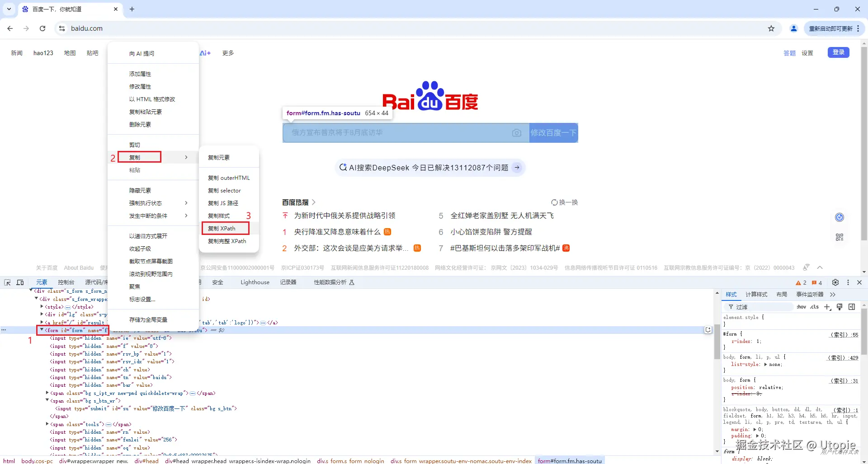
Task: Click the upward chevron in the page footer
Action: coord(820,267)
